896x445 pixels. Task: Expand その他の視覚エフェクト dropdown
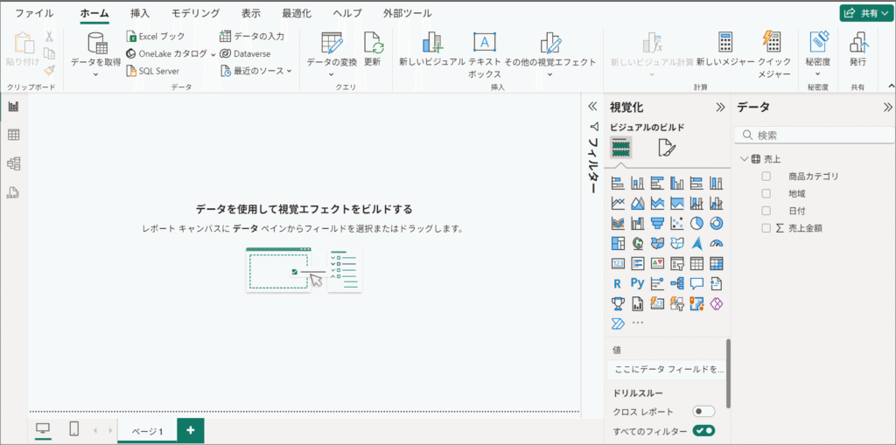[549, 74]
